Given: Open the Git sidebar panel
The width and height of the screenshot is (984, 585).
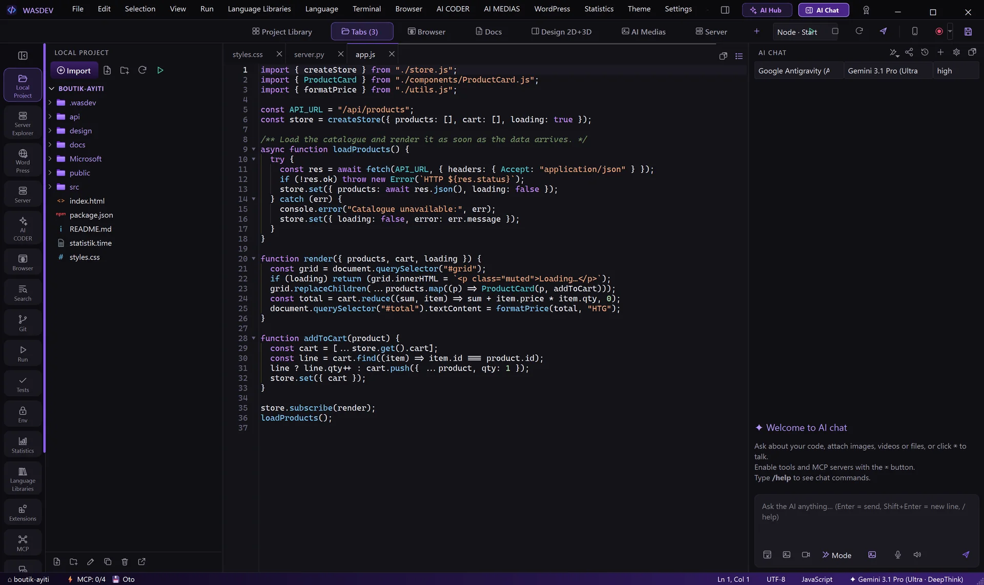Looking at the screenshot, I should (x=23, y=323).
